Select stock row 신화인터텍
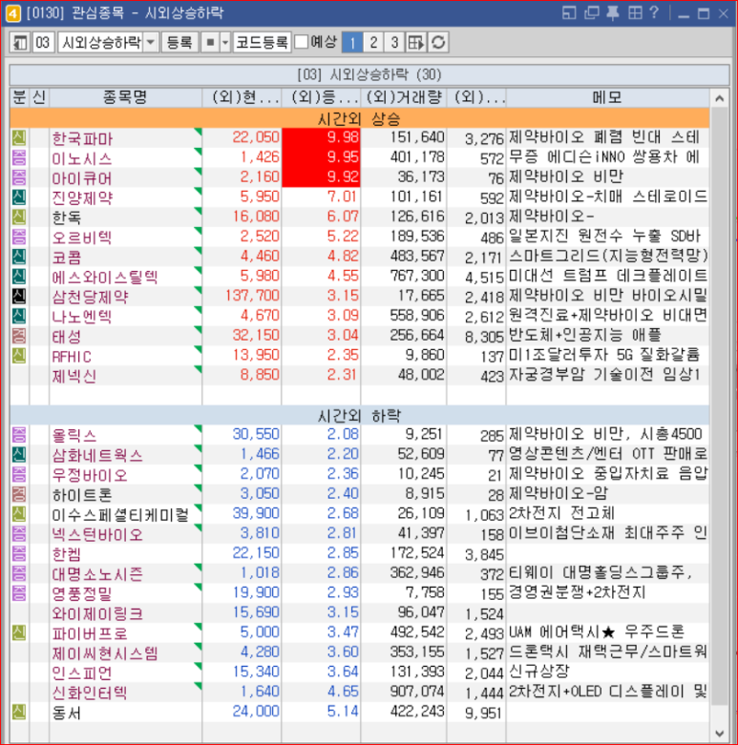Image resolution: width=738 pixels, height=745 pixels. coord(360,693)
